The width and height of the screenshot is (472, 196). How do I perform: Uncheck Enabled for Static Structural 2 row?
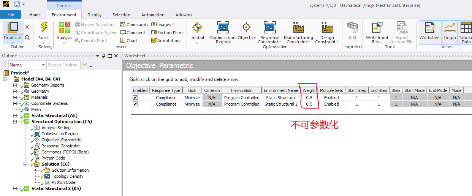pos(135,104)
